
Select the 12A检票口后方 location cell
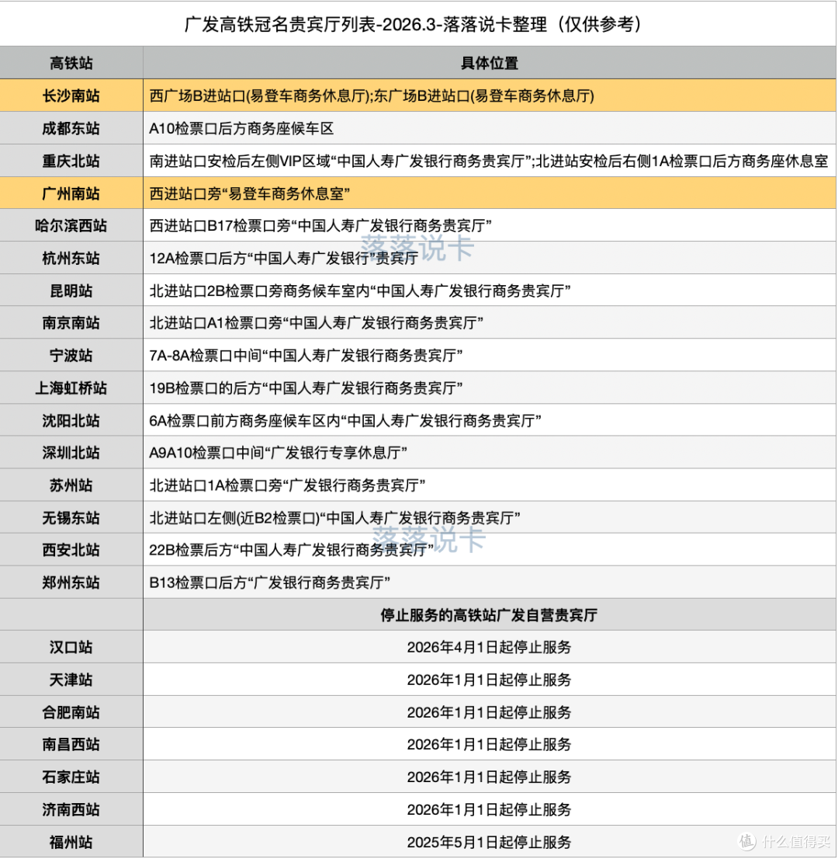[x=490, y=258]
